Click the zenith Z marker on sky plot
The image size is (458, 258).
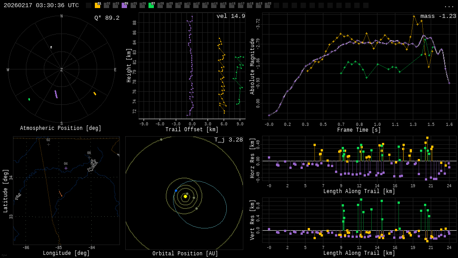(62, 70)
